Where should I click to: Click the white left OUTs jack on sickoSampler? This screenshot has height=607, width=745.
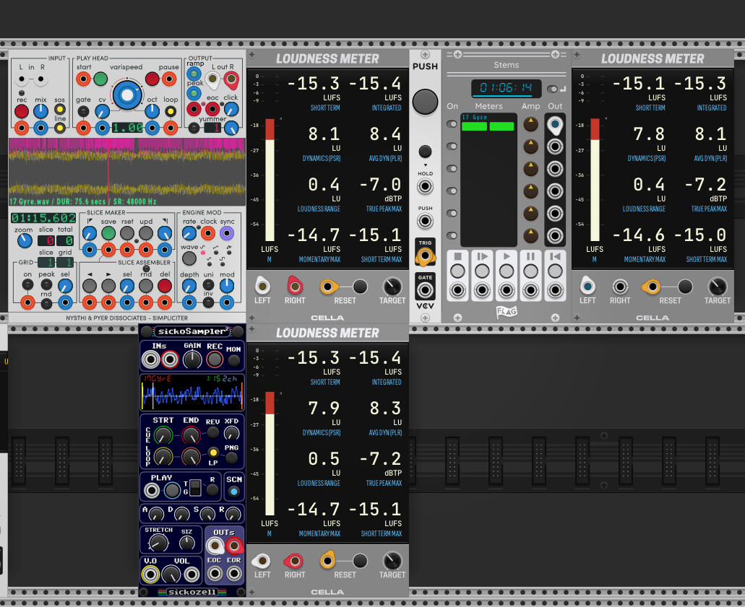(215, 546)
